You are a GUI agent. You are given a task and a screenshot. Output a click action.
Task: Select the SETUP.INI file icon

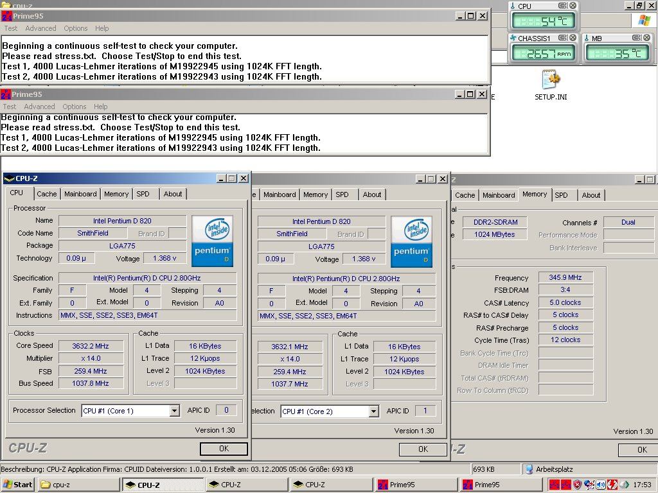(551, 80)
